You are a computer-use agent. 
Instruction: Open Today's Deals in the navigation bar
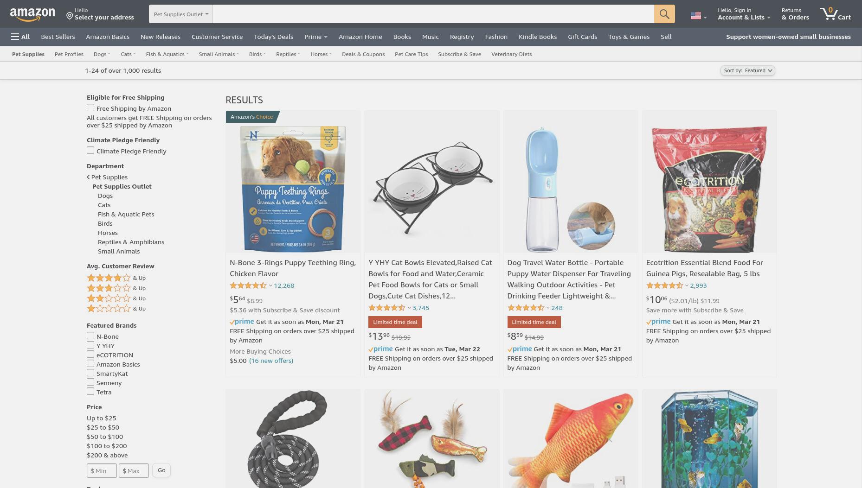[273, 37]
